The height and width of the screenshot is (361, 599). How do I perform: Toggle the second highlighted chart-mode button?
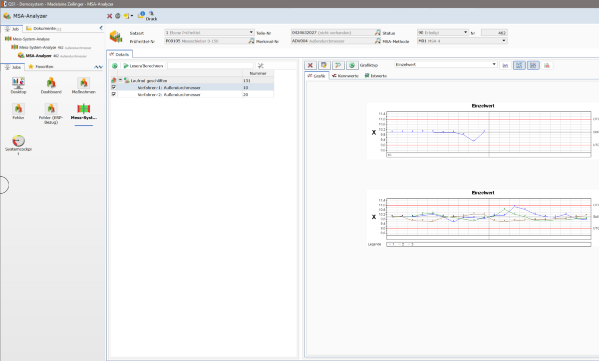point(519,65)
